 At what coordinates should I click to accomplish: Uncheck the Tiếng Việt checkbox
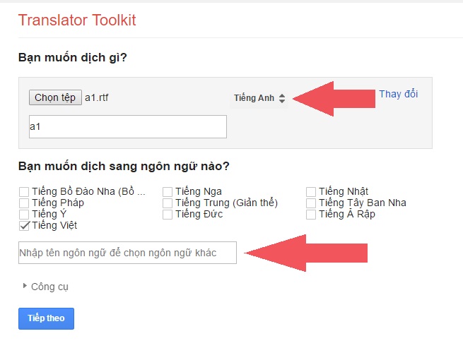[x=24, y=226]
